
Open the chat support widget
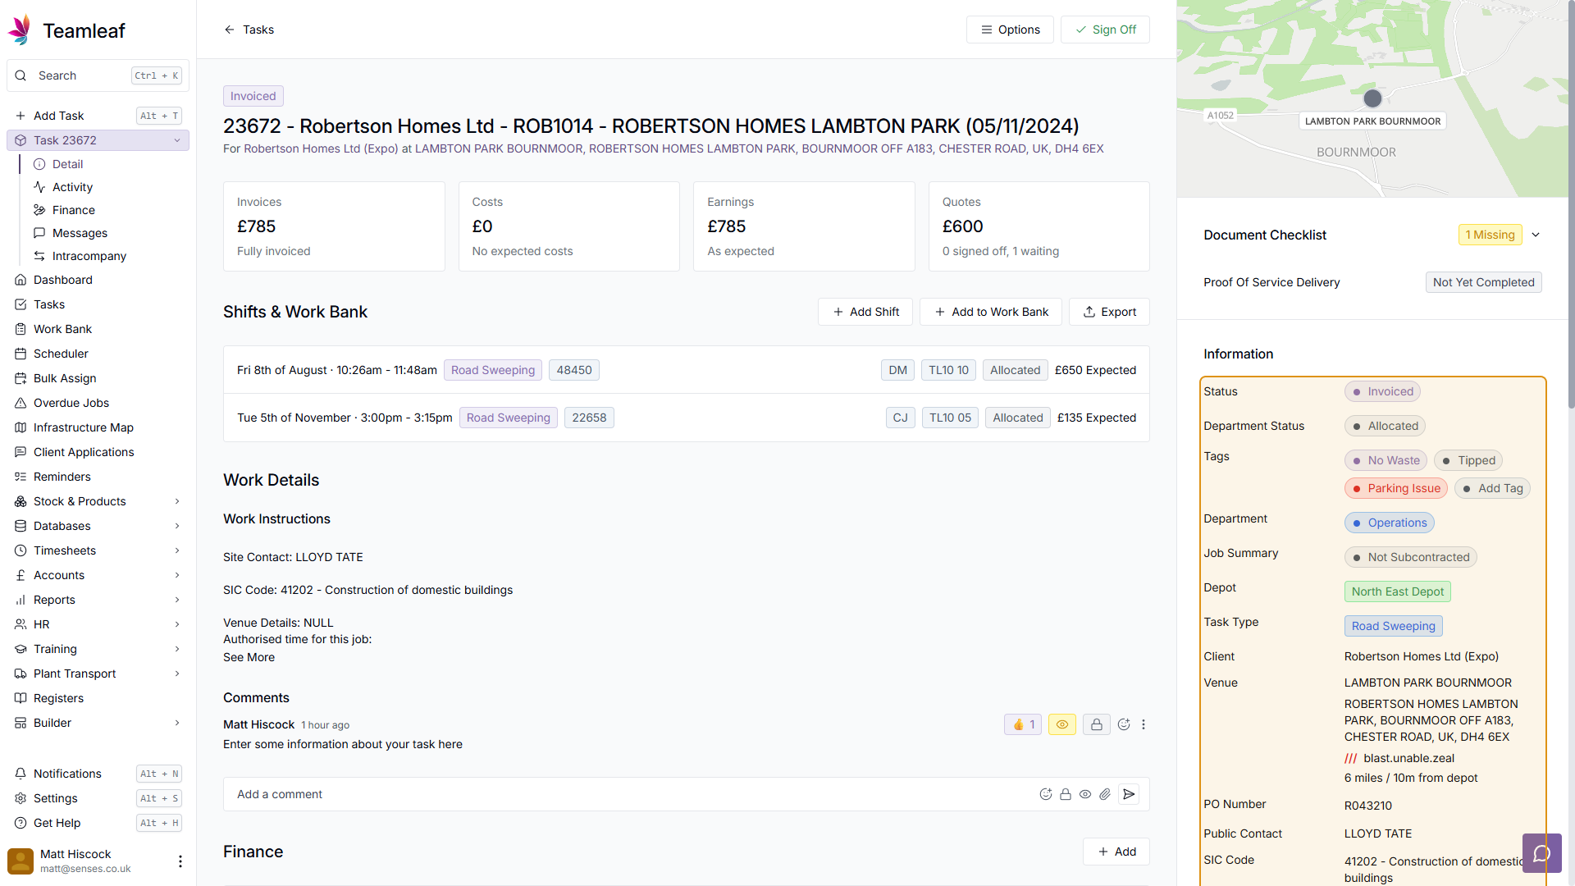click(x=1541, y=853)
